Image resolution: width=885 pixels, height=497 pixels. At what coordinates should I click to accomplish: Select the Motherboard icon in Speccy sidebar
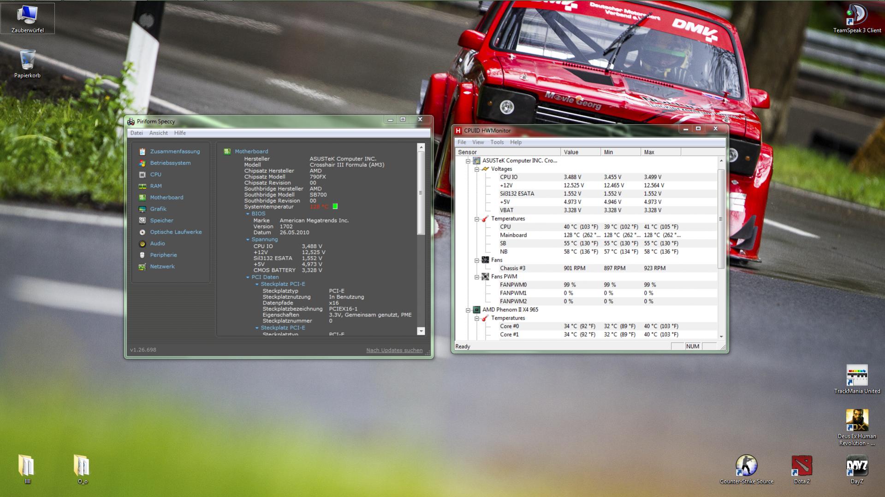click(x=142, y=198)
